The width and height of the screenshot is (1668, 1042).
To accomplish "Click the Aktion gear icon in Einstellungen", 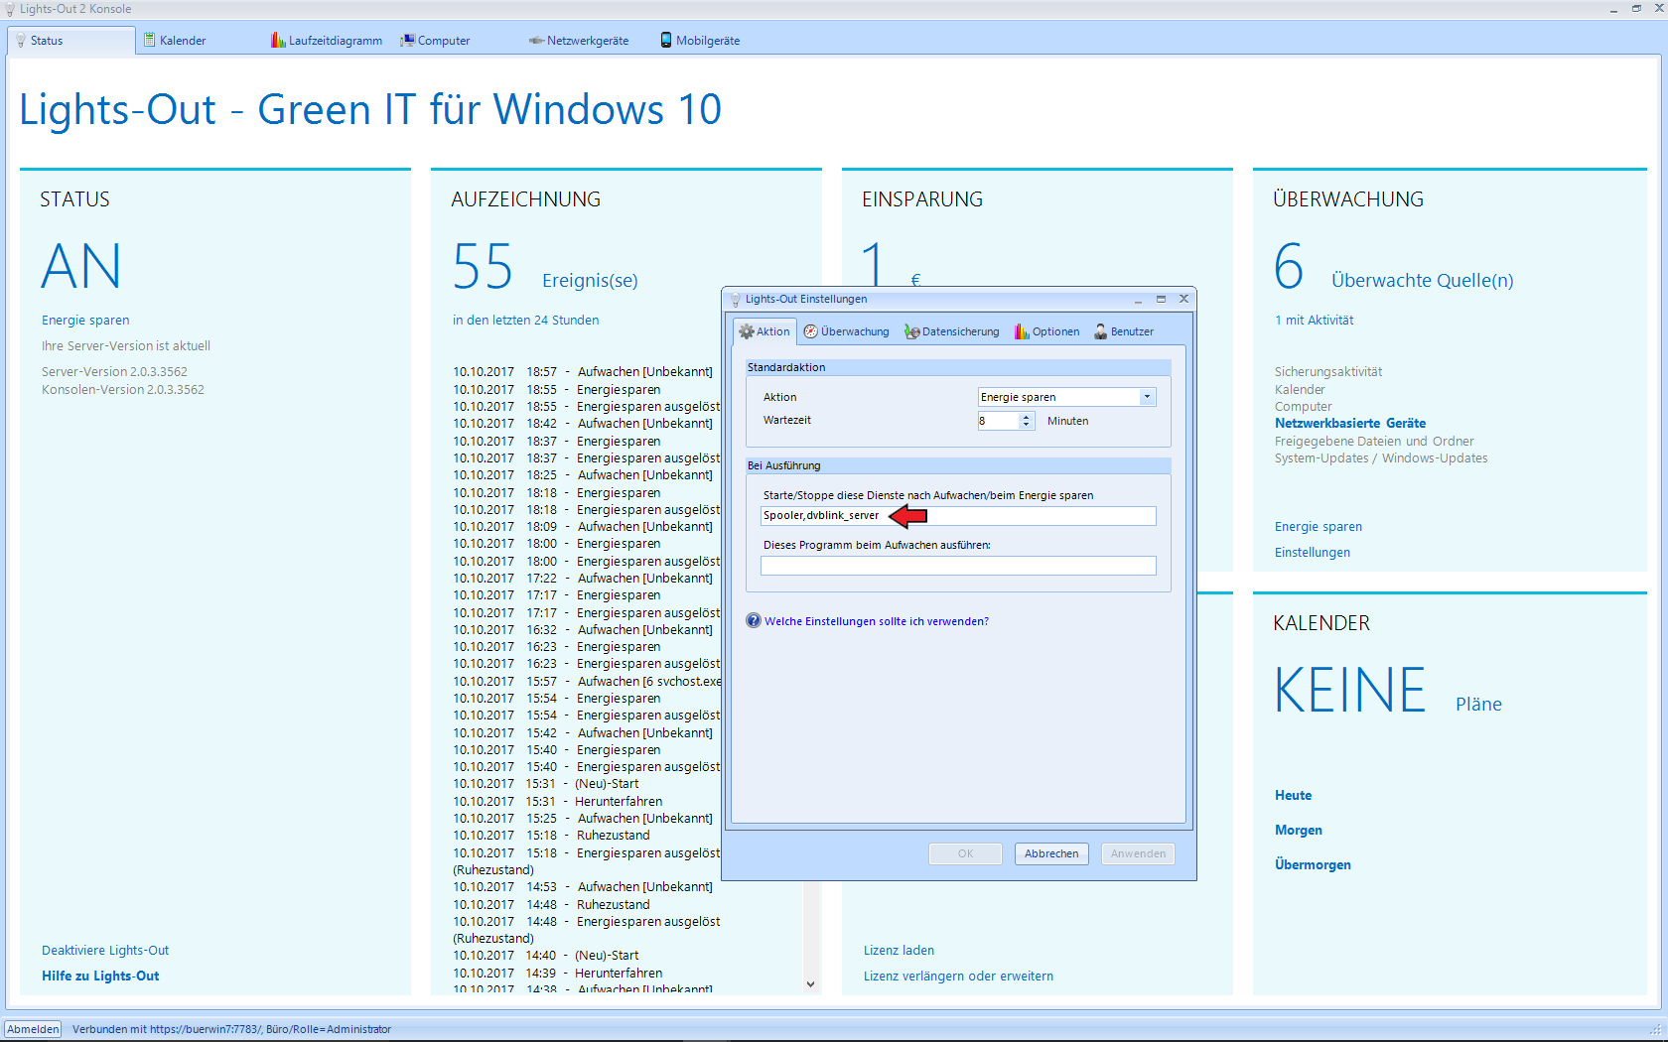I will click(747, 331).
